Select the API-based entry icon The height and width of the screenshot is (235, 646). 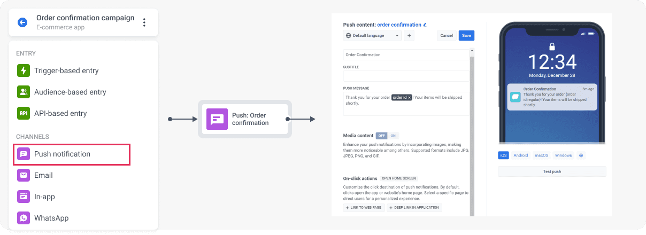(x=23, y=113)
